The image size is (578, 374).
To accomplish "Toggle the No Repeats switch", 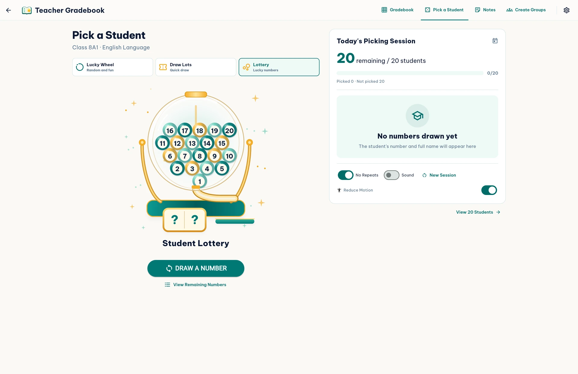I will coord(345,175).
